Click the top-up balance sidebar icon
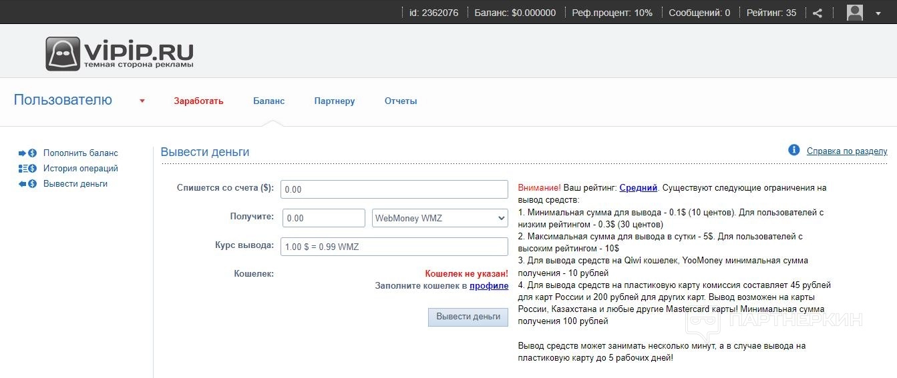The height and width of the screenshot is (378, 897). coord(27,153)
